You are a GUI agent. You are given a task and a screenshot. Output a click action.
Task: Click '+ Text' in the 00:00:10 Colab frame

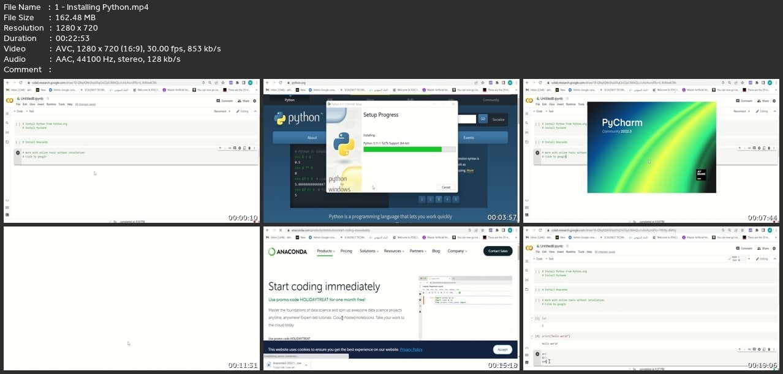pyautogui.click(x=30, y=111)
